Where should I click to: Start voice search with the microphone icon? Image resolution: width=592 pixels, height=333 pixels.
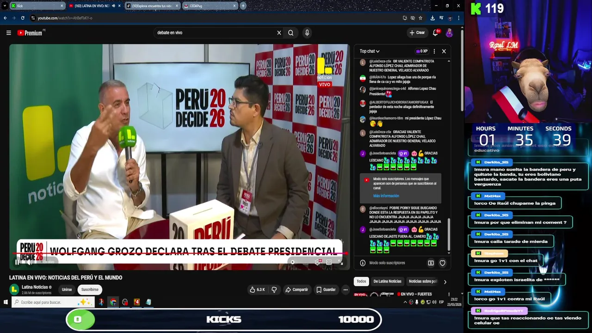click(307, 33)
